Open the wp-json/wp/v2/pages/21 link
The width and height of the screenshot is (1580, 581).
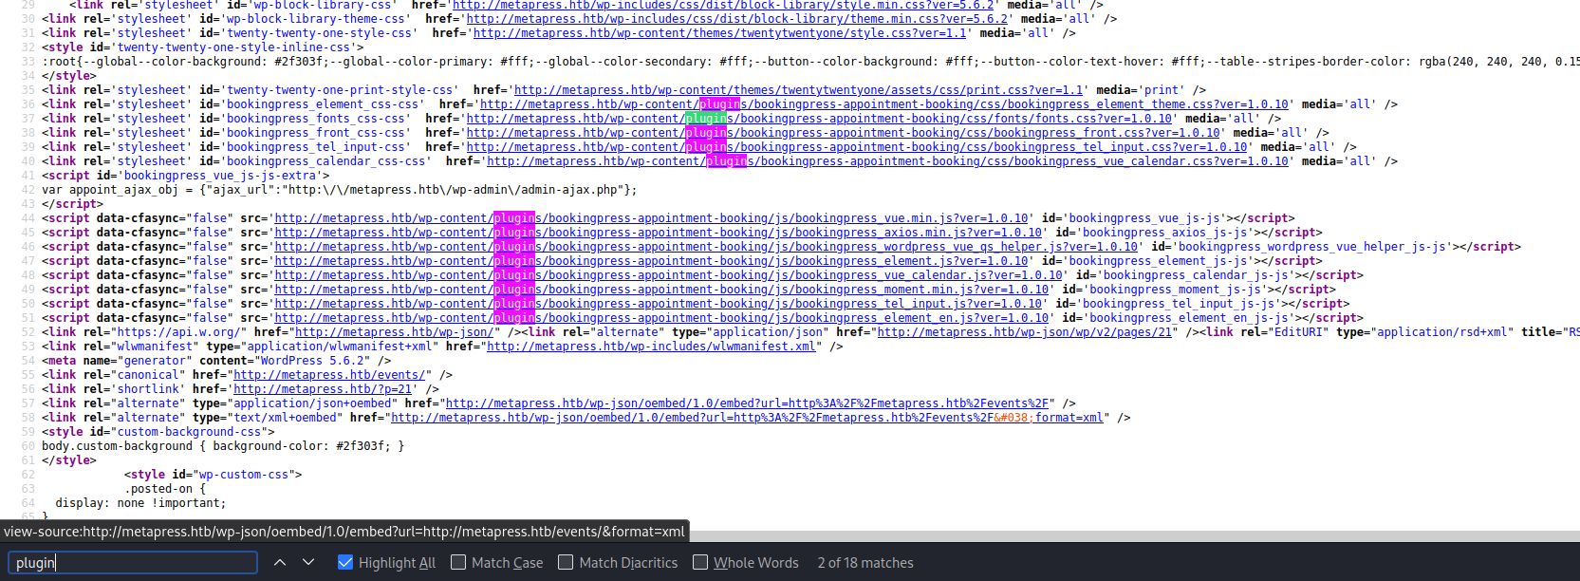(1027, 332)
